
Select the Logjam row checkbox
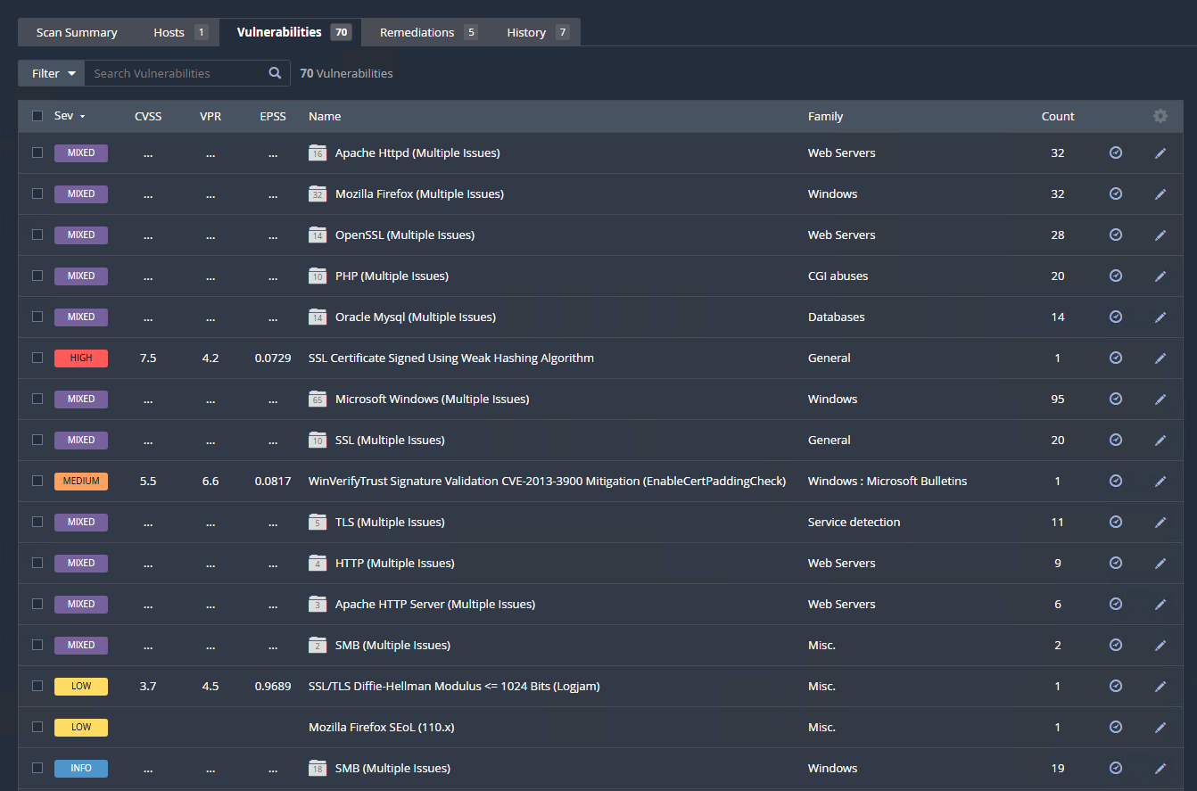tap(37, 686)
